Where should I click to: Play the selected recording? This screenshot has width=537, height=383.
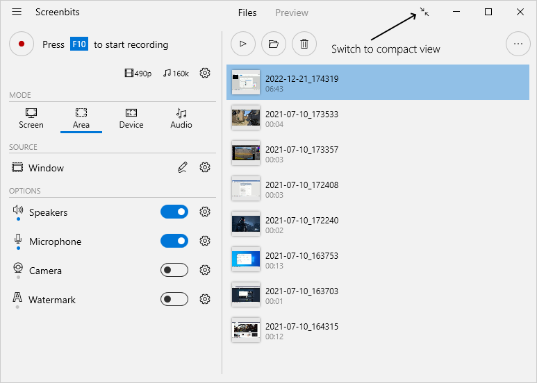coord(243,44)
